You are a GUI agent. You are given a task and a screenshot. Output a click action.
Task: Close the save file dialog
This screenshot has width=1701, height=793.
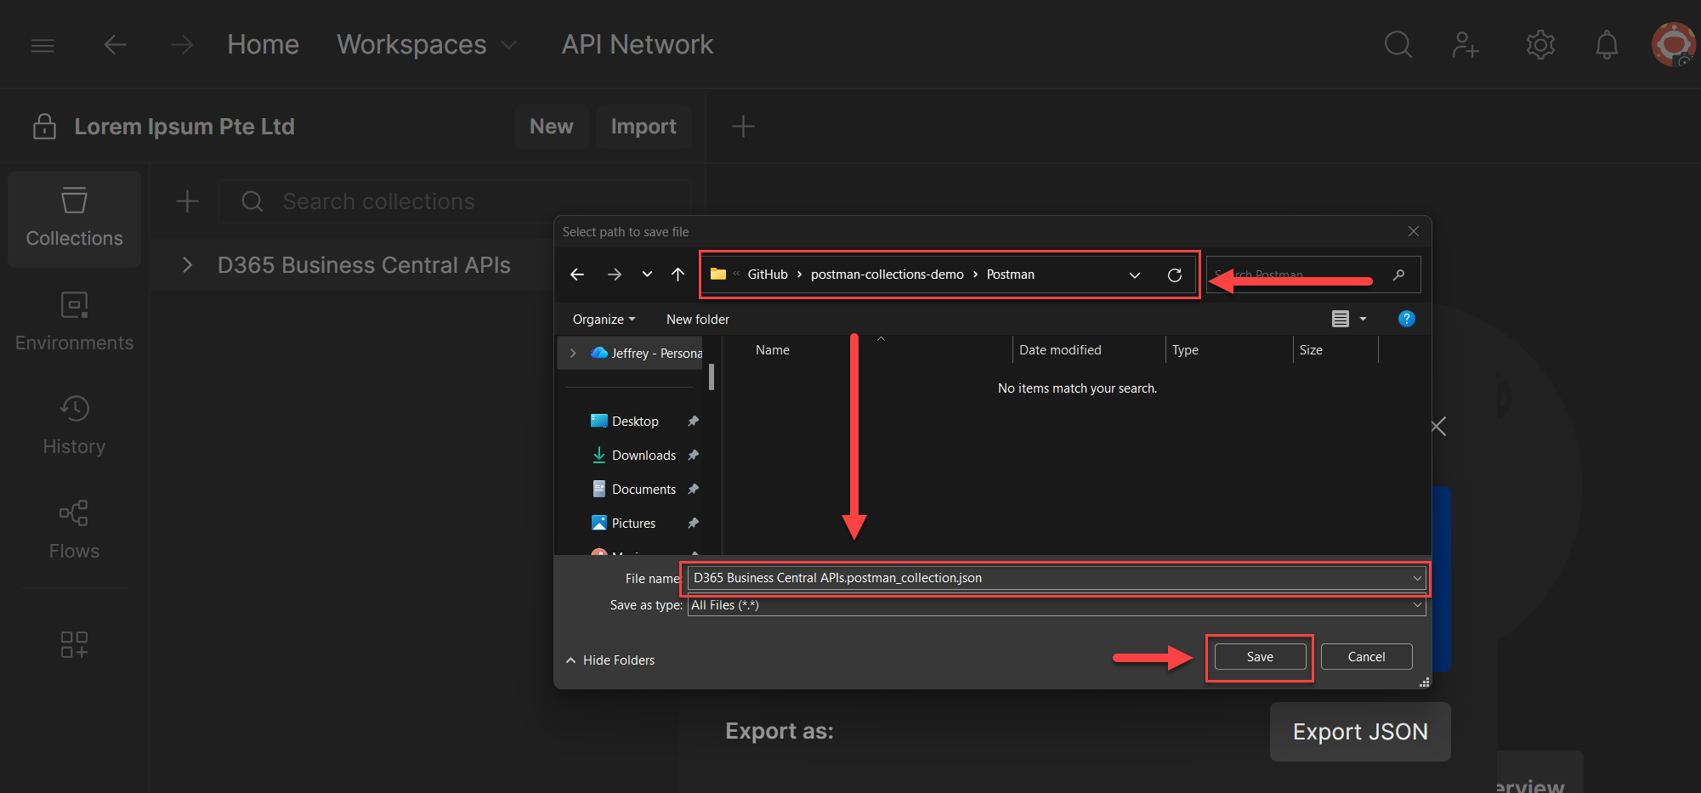(x=1413, y=231)
